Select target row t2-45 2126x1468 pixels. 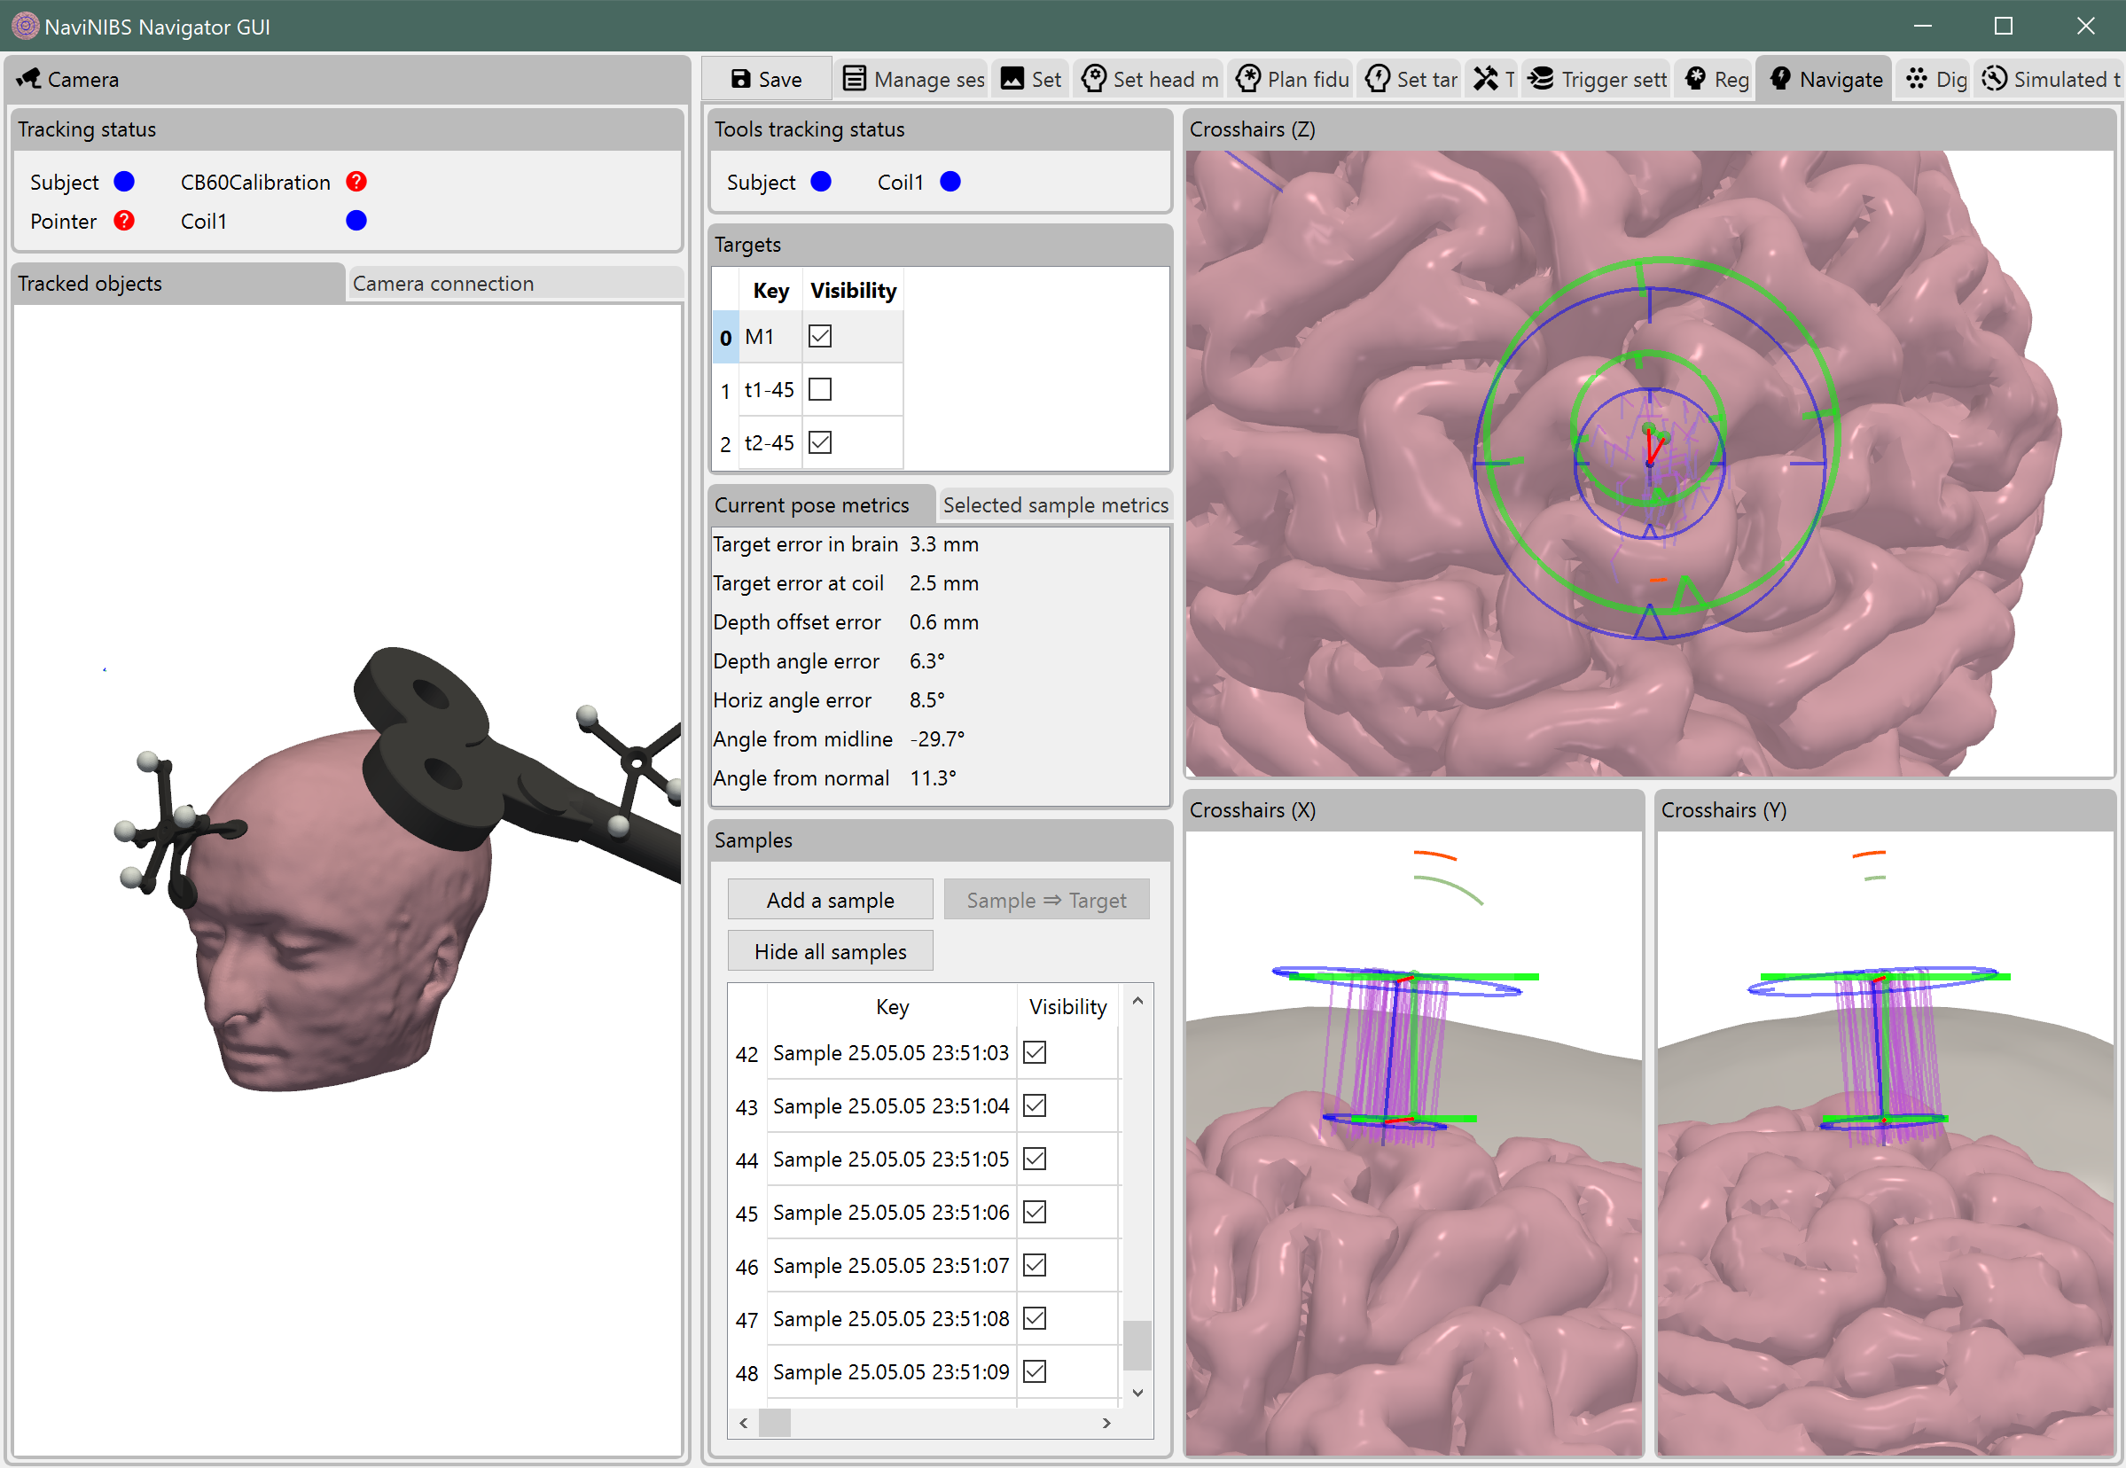point(808,443)
